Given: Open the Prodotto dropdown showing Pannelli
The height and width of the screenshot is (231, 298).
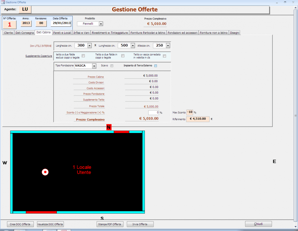Looking at the screenshot, I should [101, 24].
